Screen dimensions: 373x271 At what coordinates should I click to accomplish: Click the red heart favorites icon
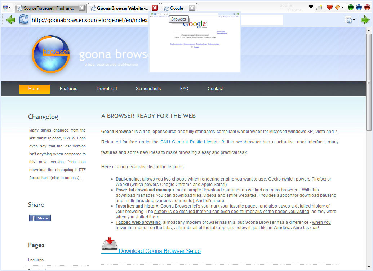(x=329, y=7)
